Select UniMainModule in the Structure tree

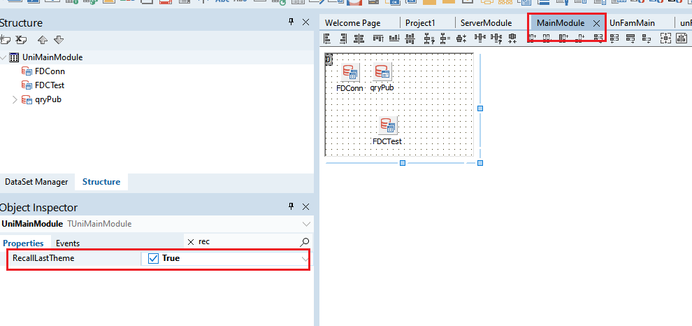(x=52, y=57)
